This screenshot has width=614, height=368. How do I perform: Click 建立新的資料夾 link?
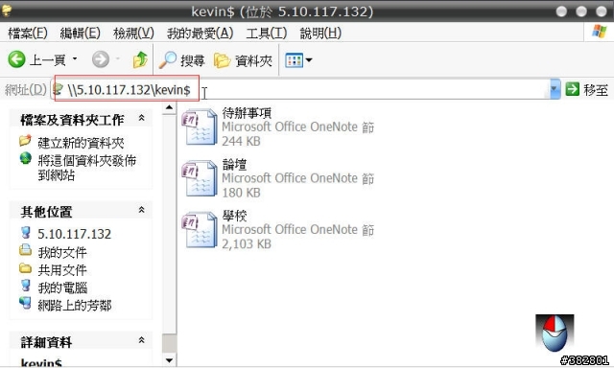[81, 143]
